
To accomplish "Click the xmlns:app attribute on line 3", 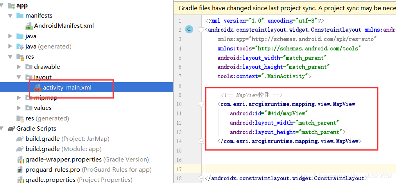I will pos(297,39).
